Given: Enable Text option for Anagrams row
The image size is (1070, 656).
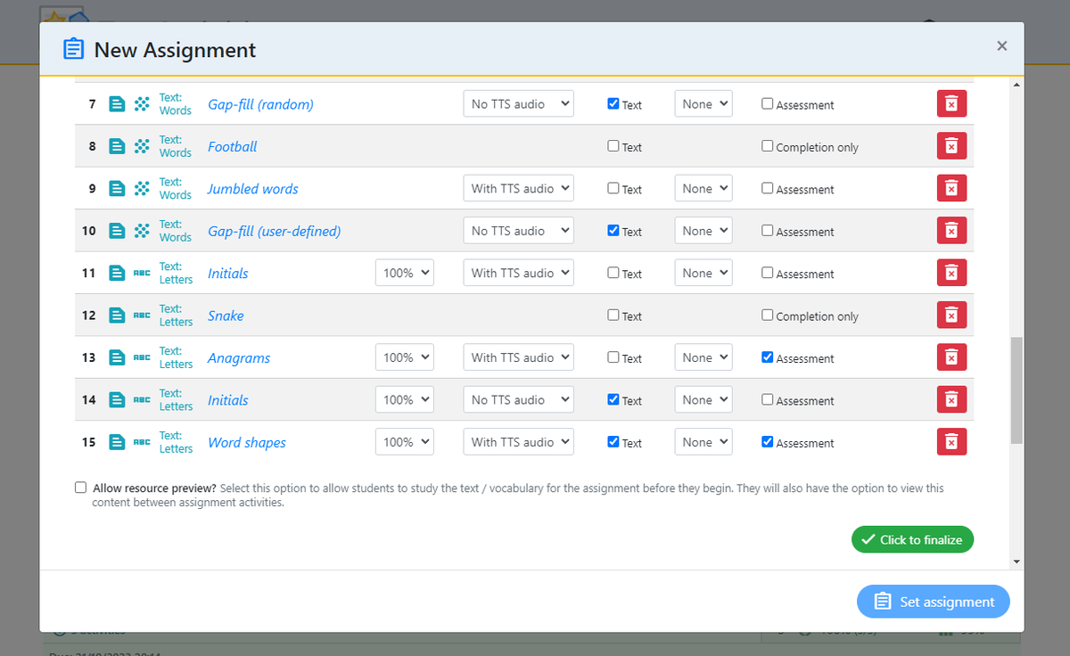Looking at the screenshot, I should click(x=613, y=357).
